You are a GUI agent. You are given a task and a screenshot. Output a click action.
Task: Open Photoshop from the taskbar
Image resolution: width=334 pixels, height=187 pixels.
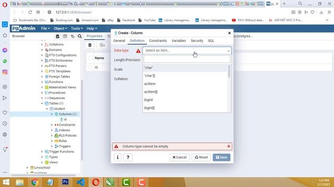[65, 182]
